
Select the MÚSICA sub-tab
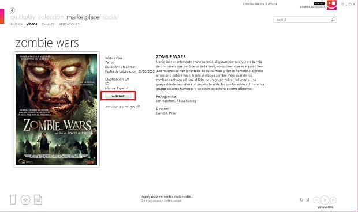(x=16, y=24)
